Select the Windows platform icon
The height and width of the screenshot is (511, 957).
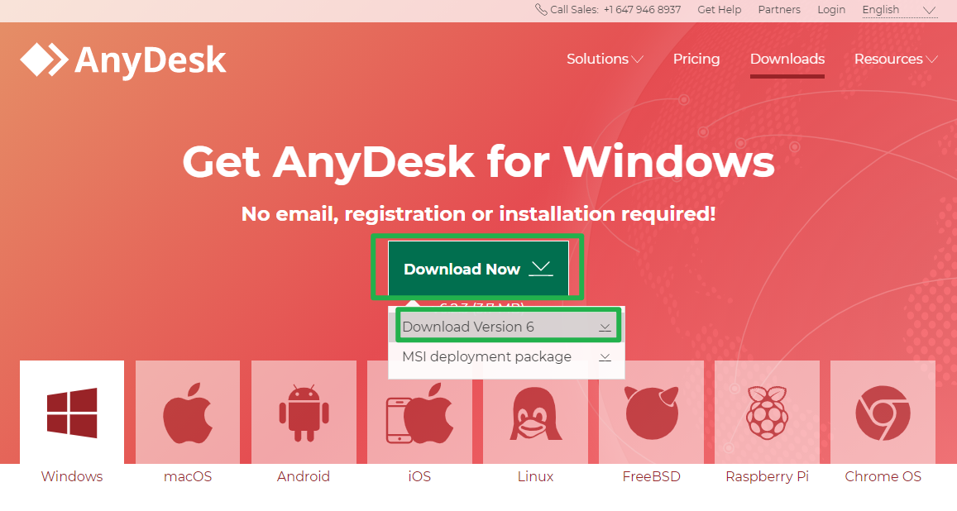72,413
